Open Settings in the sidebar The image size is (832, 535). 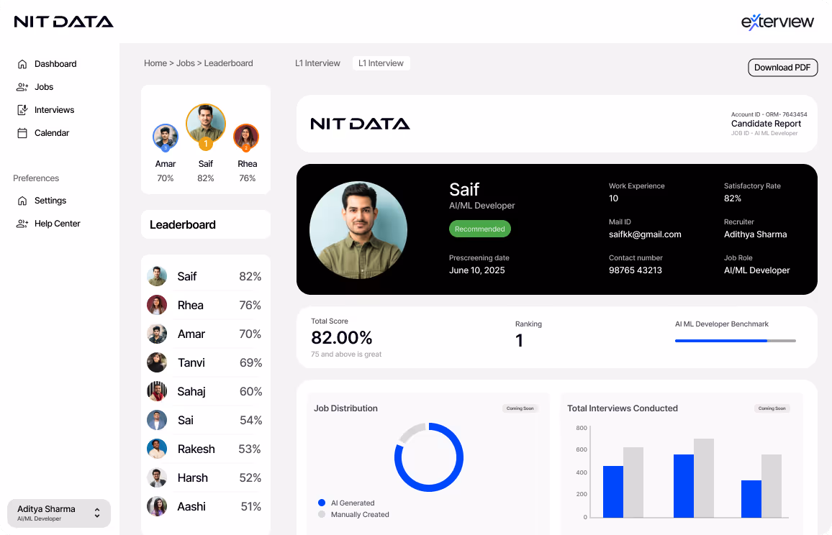pos(50,201)
